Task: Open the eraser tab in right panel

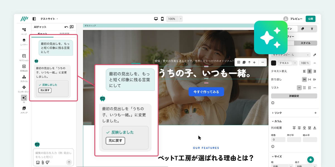Action: point(303,28)
